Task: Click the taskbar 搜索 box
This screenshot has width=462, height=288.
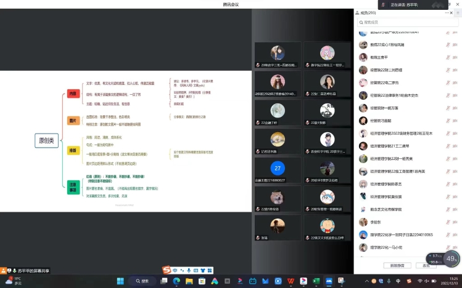Action: click(x=142, y=281)
